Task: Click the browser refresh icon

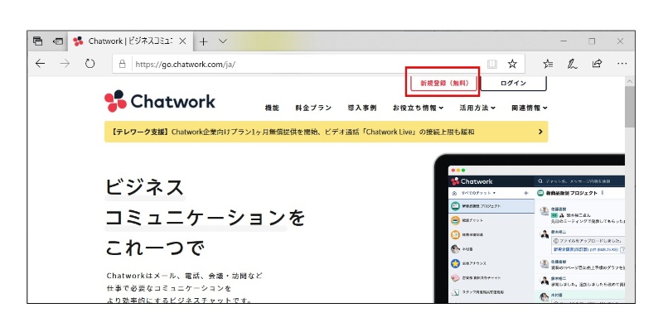Action: pos(90,63)
